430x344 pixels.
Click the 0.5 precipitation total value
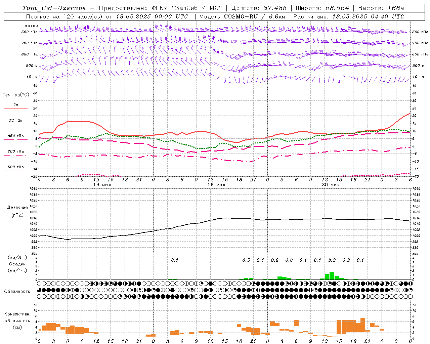[x=246, y=260]
